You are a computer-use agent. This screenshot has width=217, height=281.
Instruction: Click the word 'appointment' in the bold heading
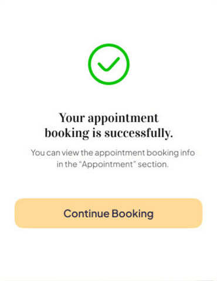[x=123, y=118]
